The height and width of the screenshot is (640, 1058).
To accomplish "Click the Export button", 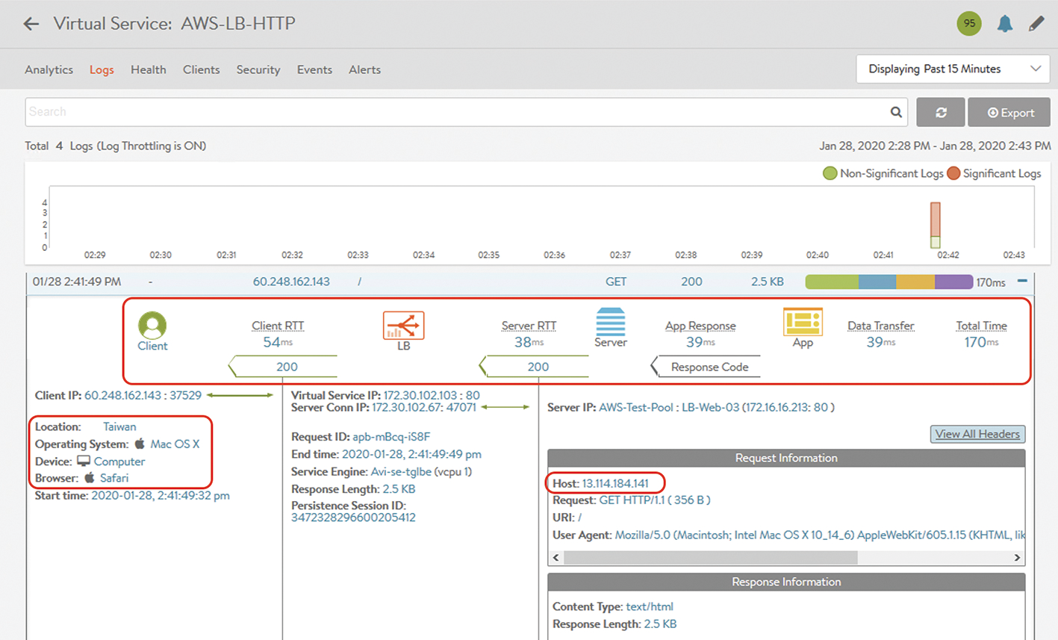I will click(x=1009, y=112).
